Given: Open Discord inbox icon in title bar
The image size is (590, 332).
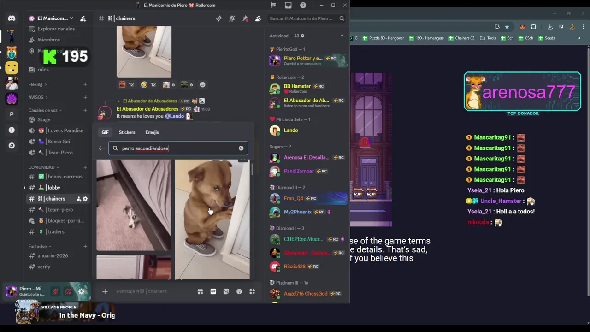Looking at the screenshot, I should coord(288,5).
